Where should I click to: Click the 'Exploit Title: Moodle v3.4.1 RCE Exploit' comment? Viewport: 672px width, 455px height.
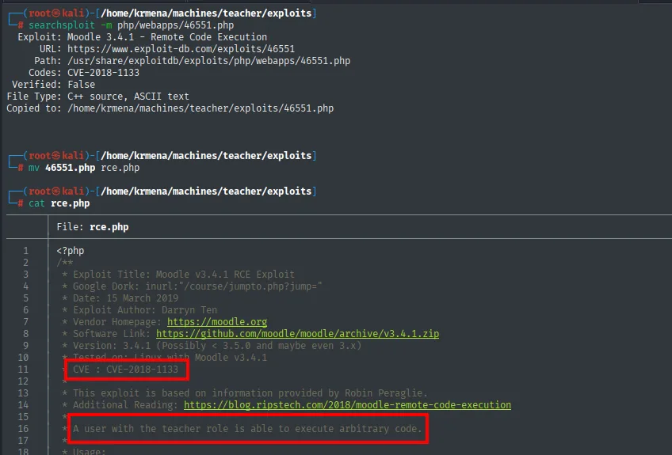(x=183, y=275)
